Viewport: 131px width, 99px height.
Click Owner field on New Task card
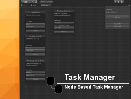(35, 27)
